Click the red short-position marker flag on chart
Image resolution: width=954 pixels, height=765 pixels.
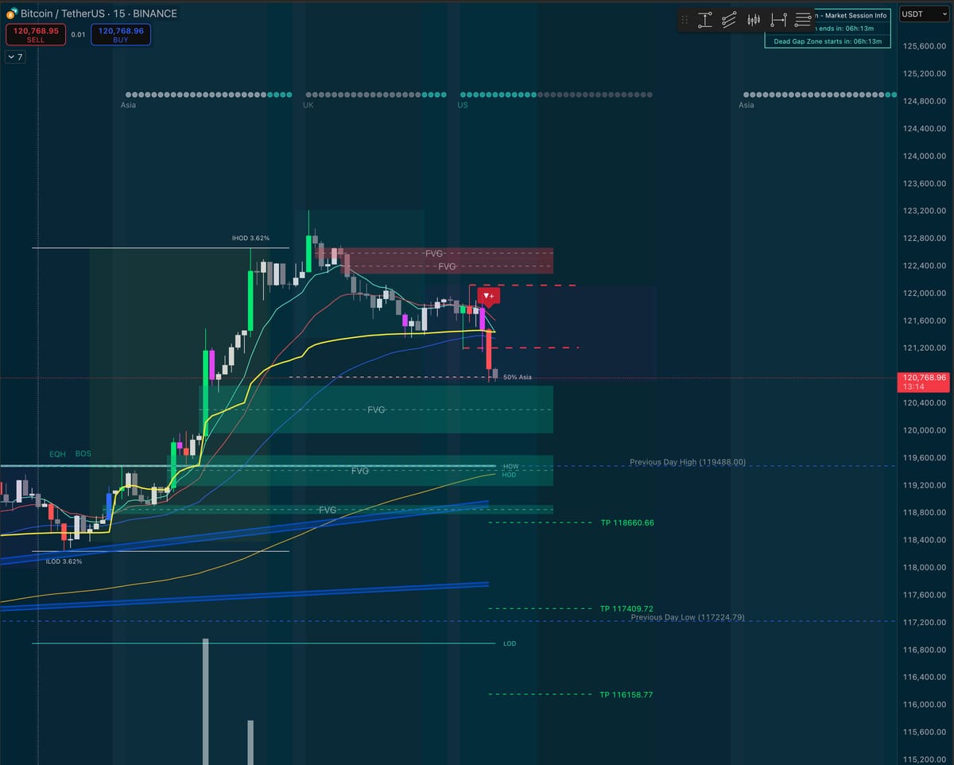[488, 297]
